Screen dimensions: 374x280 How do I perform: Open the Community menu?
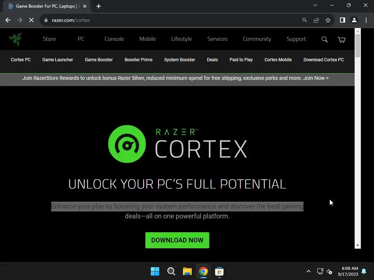(257, 39)
